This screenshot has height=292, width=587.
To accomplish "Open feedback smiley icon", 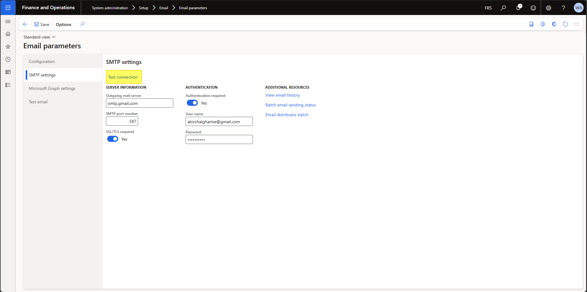I will click(533, 8).
